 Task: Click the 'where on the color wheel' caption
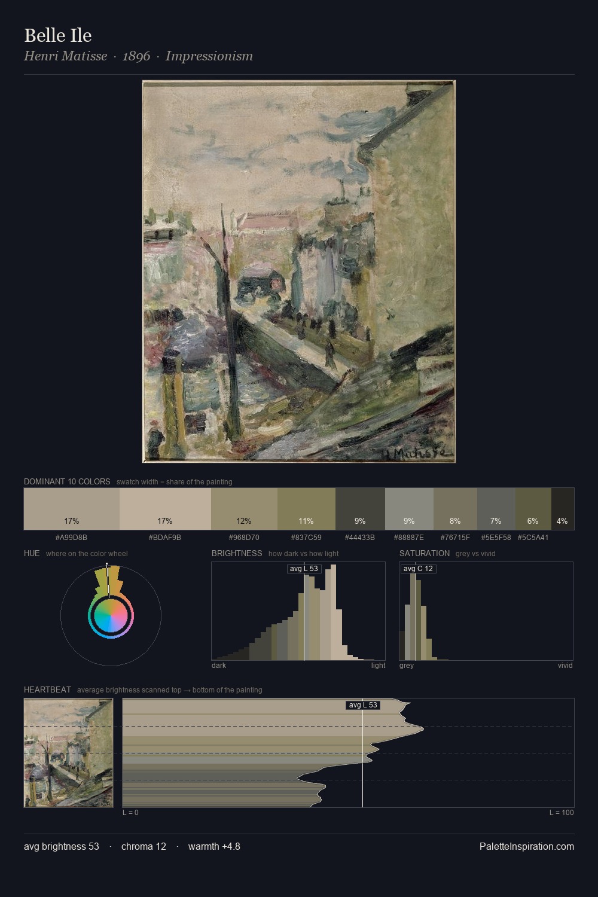pos(87,553)
